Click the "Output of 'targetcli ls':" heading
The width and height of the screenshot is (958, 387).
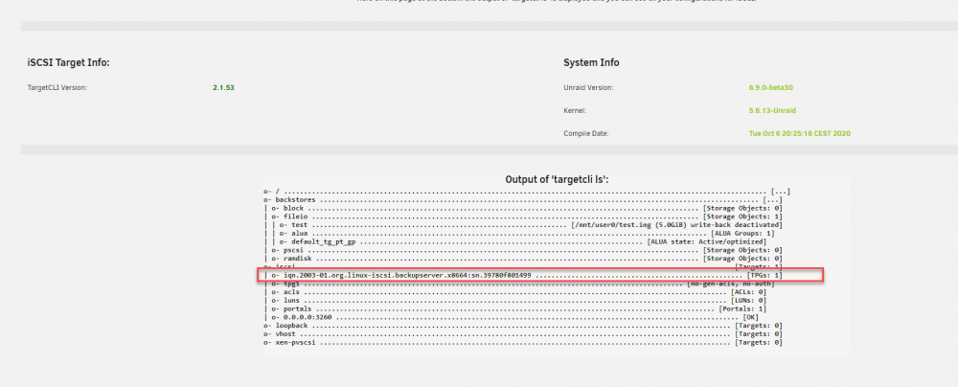pyautogui.click(x=558, y=180)
